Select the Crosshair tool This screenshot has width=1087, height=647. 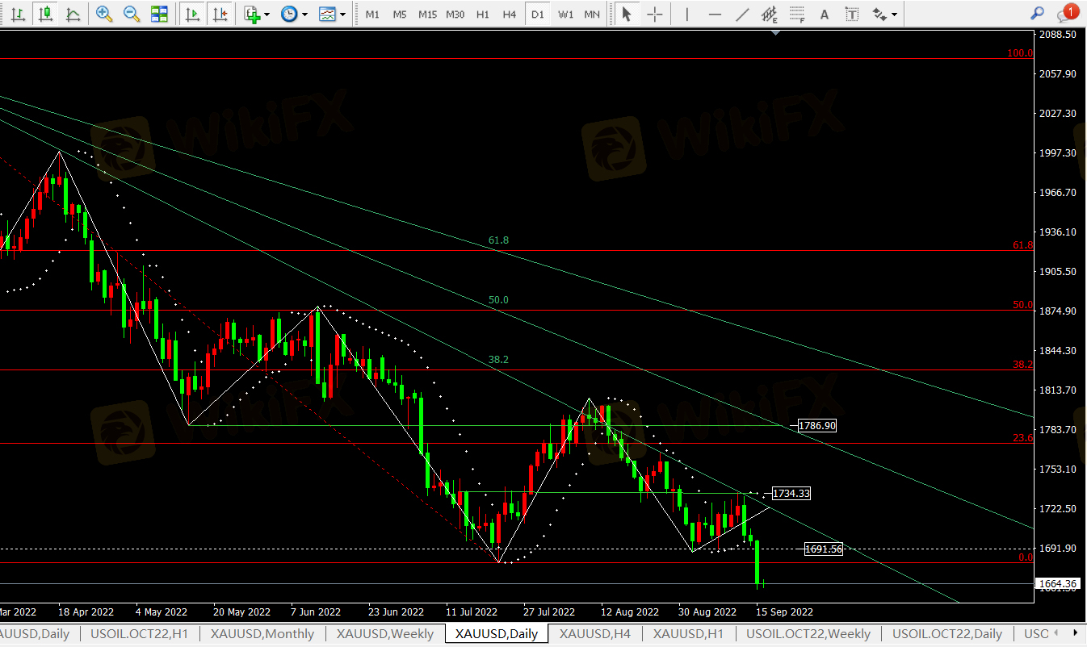coord(655,14)
